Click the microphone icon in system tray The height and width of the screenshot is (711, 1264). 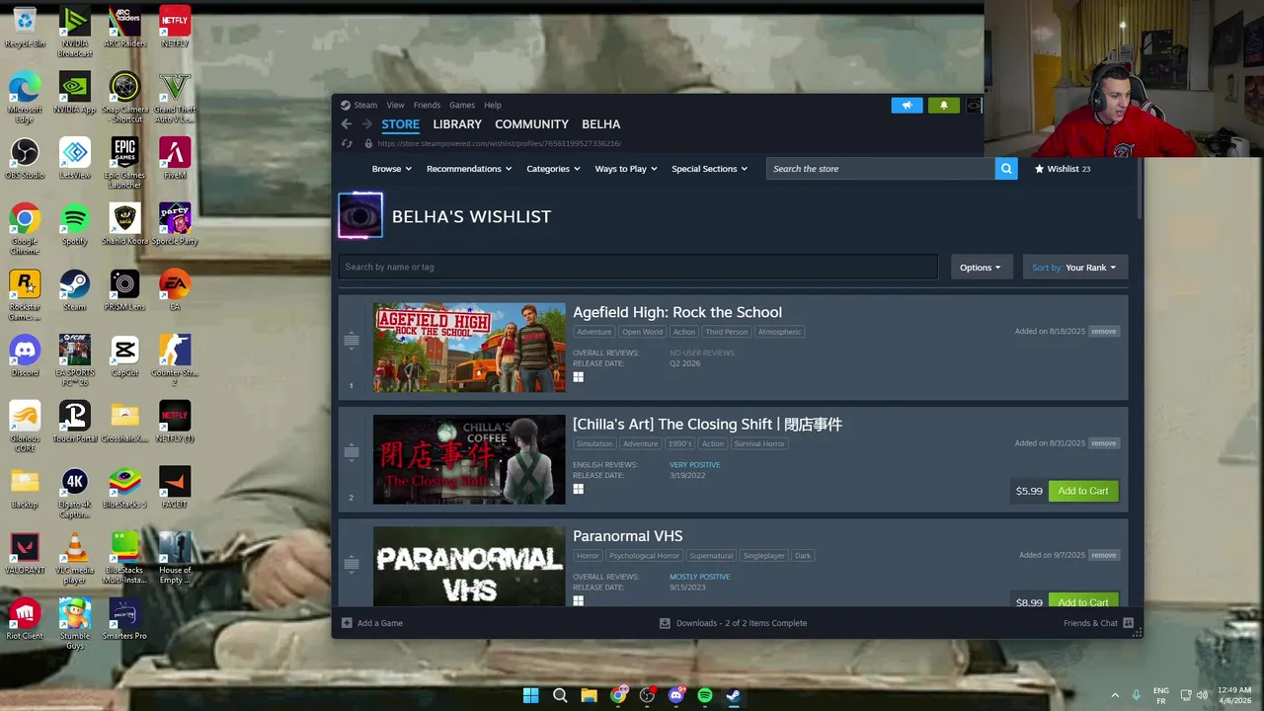coord(1137,695)
